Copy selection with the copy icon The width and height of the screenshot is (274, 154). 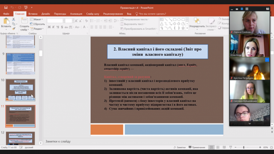14,24
